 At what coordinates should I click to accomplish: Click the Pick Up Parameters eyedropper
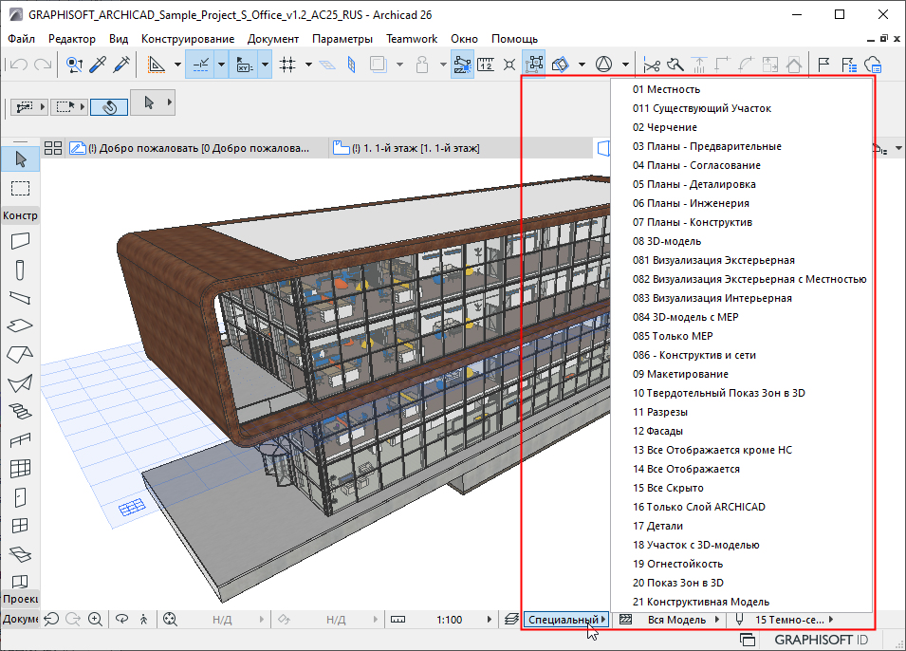98,65
